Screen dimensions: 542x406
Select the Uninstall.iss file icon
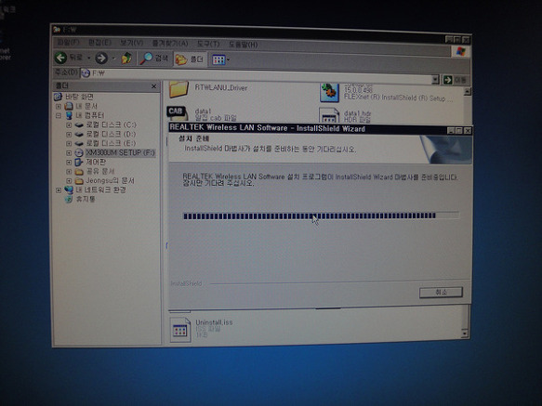(180, 330)
